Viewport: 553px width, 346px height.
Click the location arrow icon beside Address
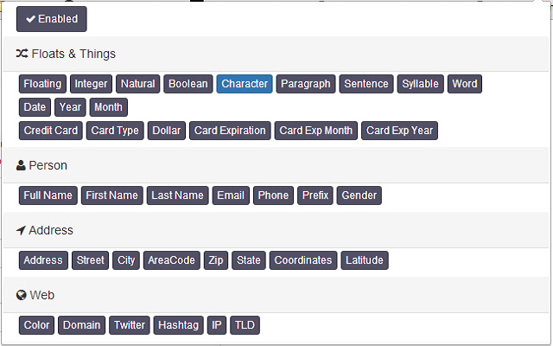(22, 230)
